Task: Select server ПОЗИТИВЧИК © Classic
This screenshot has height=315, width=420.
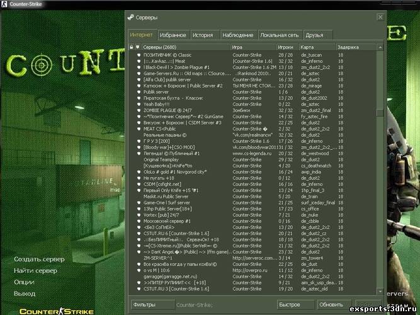Action: click(253, 55)
